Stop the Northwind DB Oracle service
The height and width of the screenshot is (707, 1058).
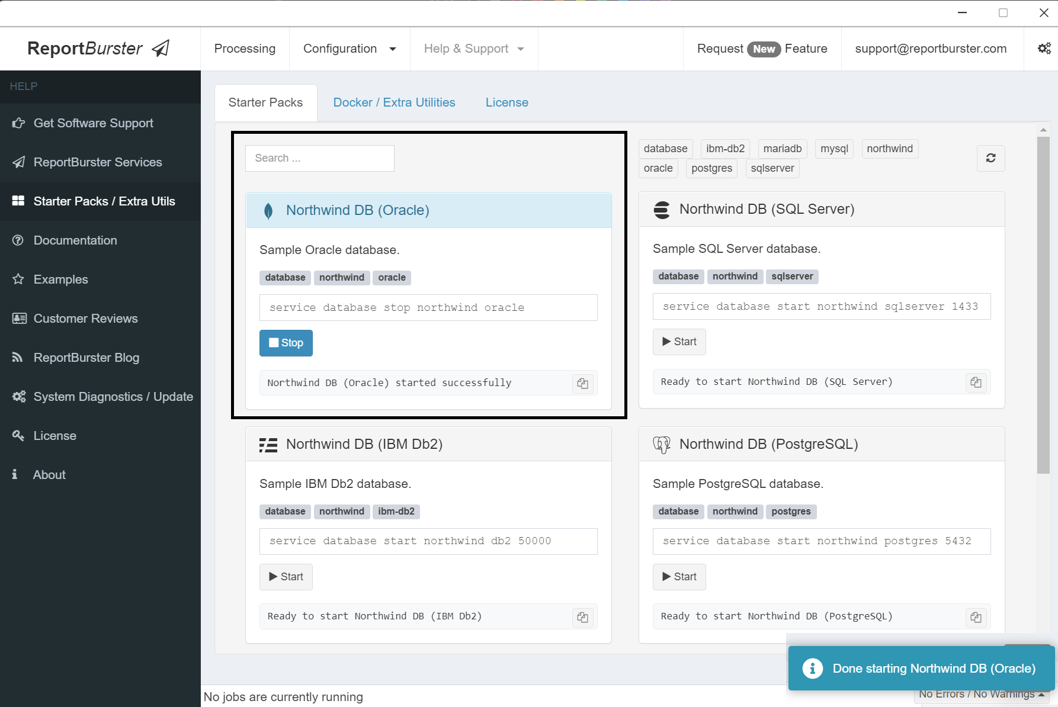[286, 343]
